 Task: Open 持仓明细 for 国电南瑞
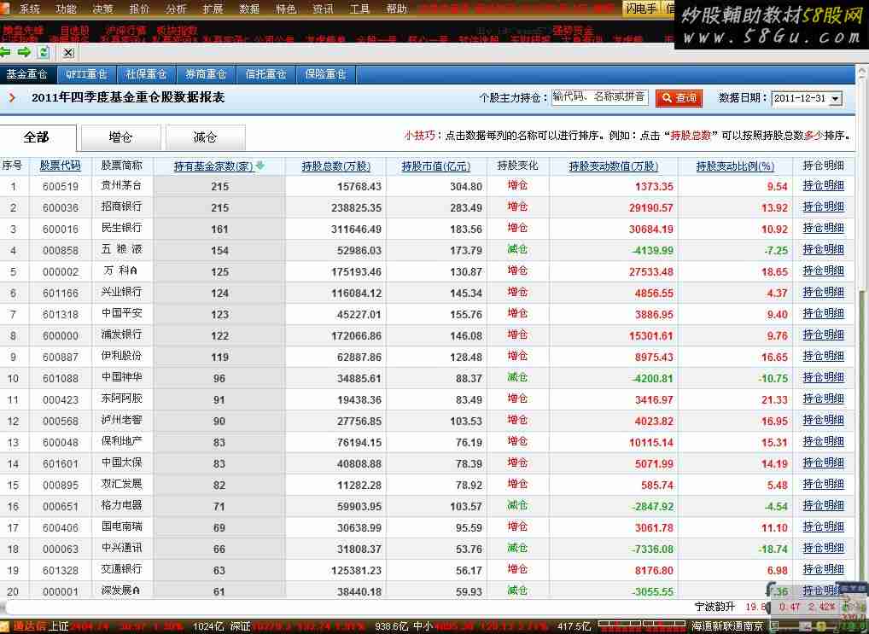(x=824, y=527)
